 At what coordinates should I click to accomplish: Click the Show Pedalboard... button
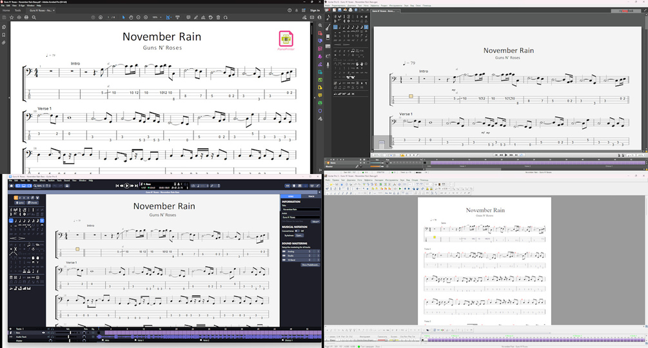click(310, 265)
